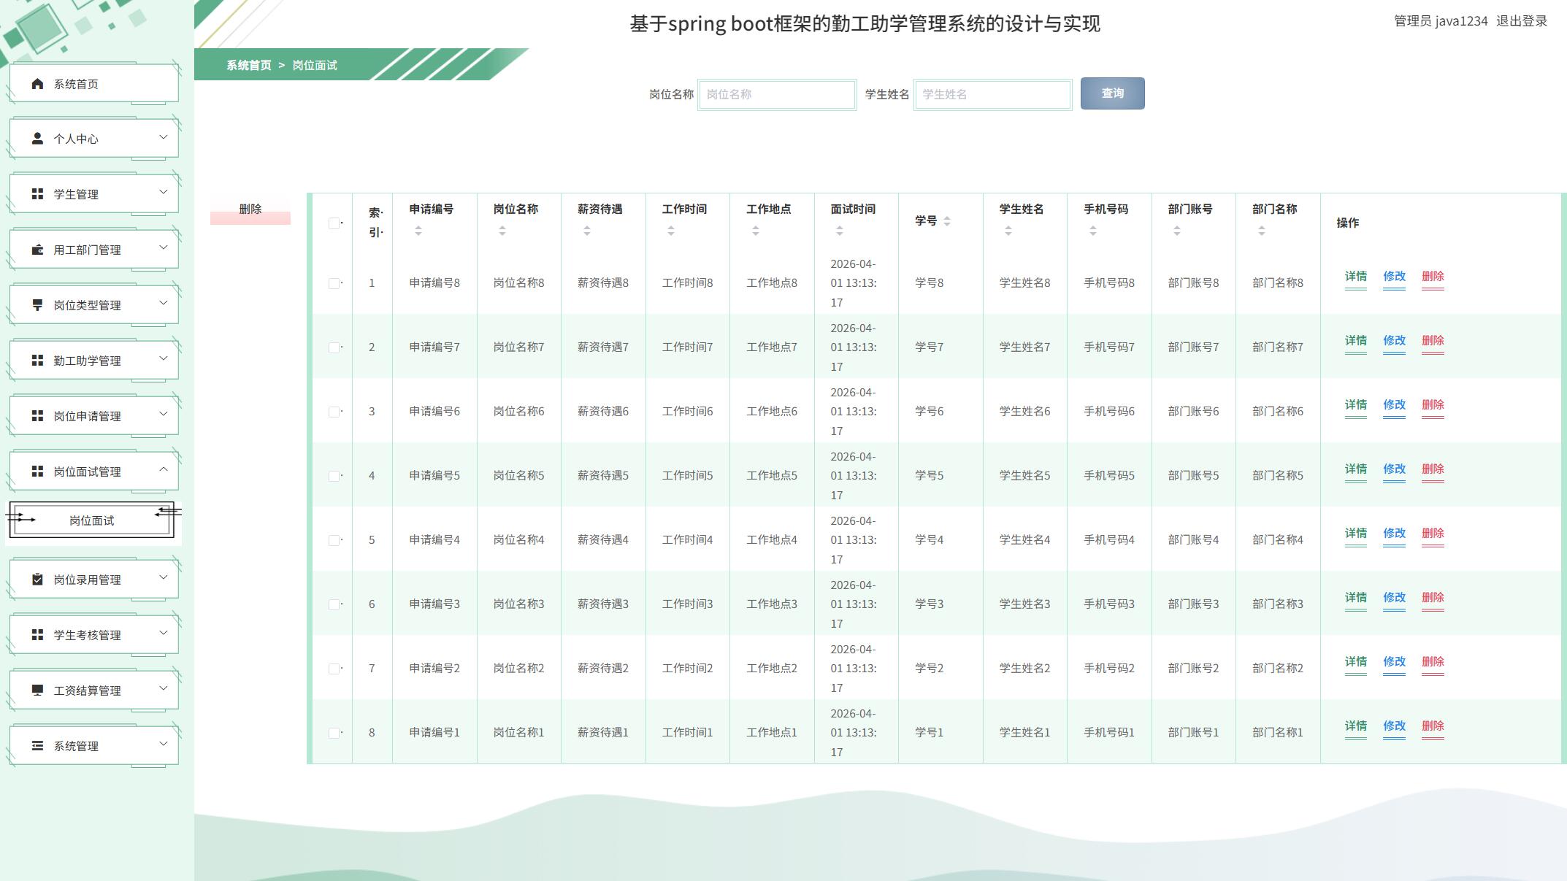Toggle the select-all checkbox in table header
This screenshot has height=881, width=1567.
pyautogui.click(x=334, y=223)
